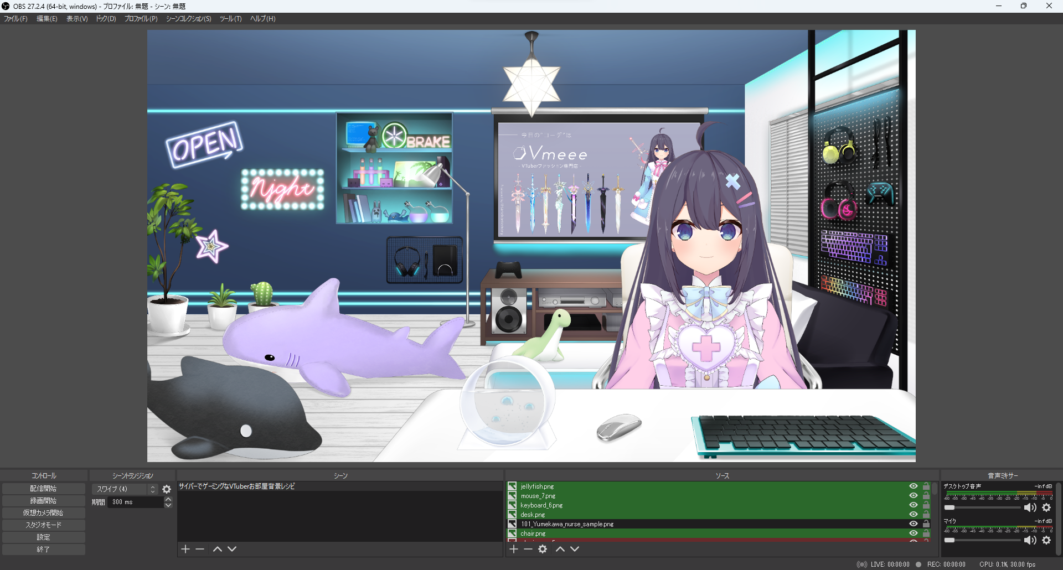Lock the chair.png source
The width and height of the screenshot is (1063, 570).
[x=927, y=533]
